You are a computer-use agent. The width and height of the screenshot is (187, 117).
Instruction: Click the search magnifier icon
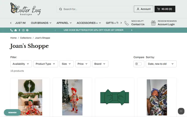point(61,9)
